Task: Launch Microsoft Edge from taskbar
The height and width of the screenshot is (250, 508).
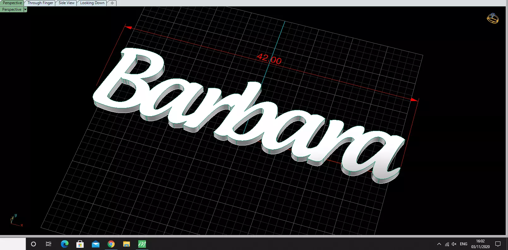Action: pyautogui.click(x=64, y=244)
